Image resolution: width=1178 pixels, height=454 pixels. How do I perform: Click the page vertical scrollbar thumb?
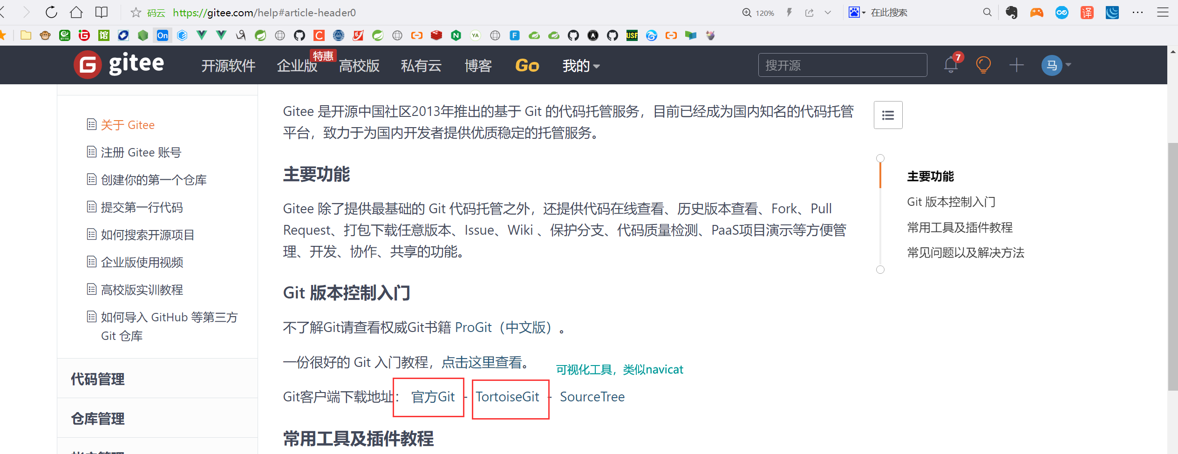[x=1172, y=266]
